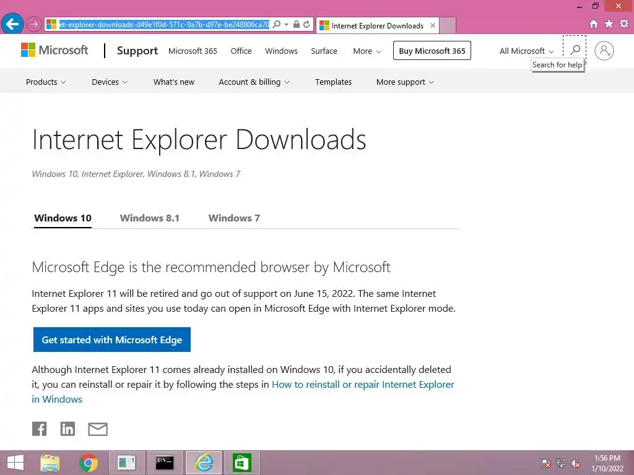
Task: Share page via email envelope icon
Action: (98, 429)
